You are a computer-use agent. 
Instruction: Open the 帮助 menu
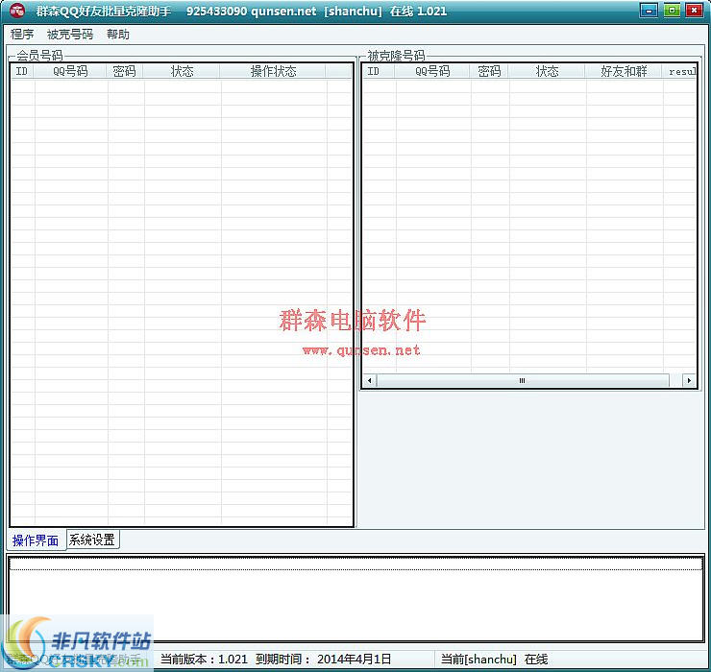[x=118, y=35]
